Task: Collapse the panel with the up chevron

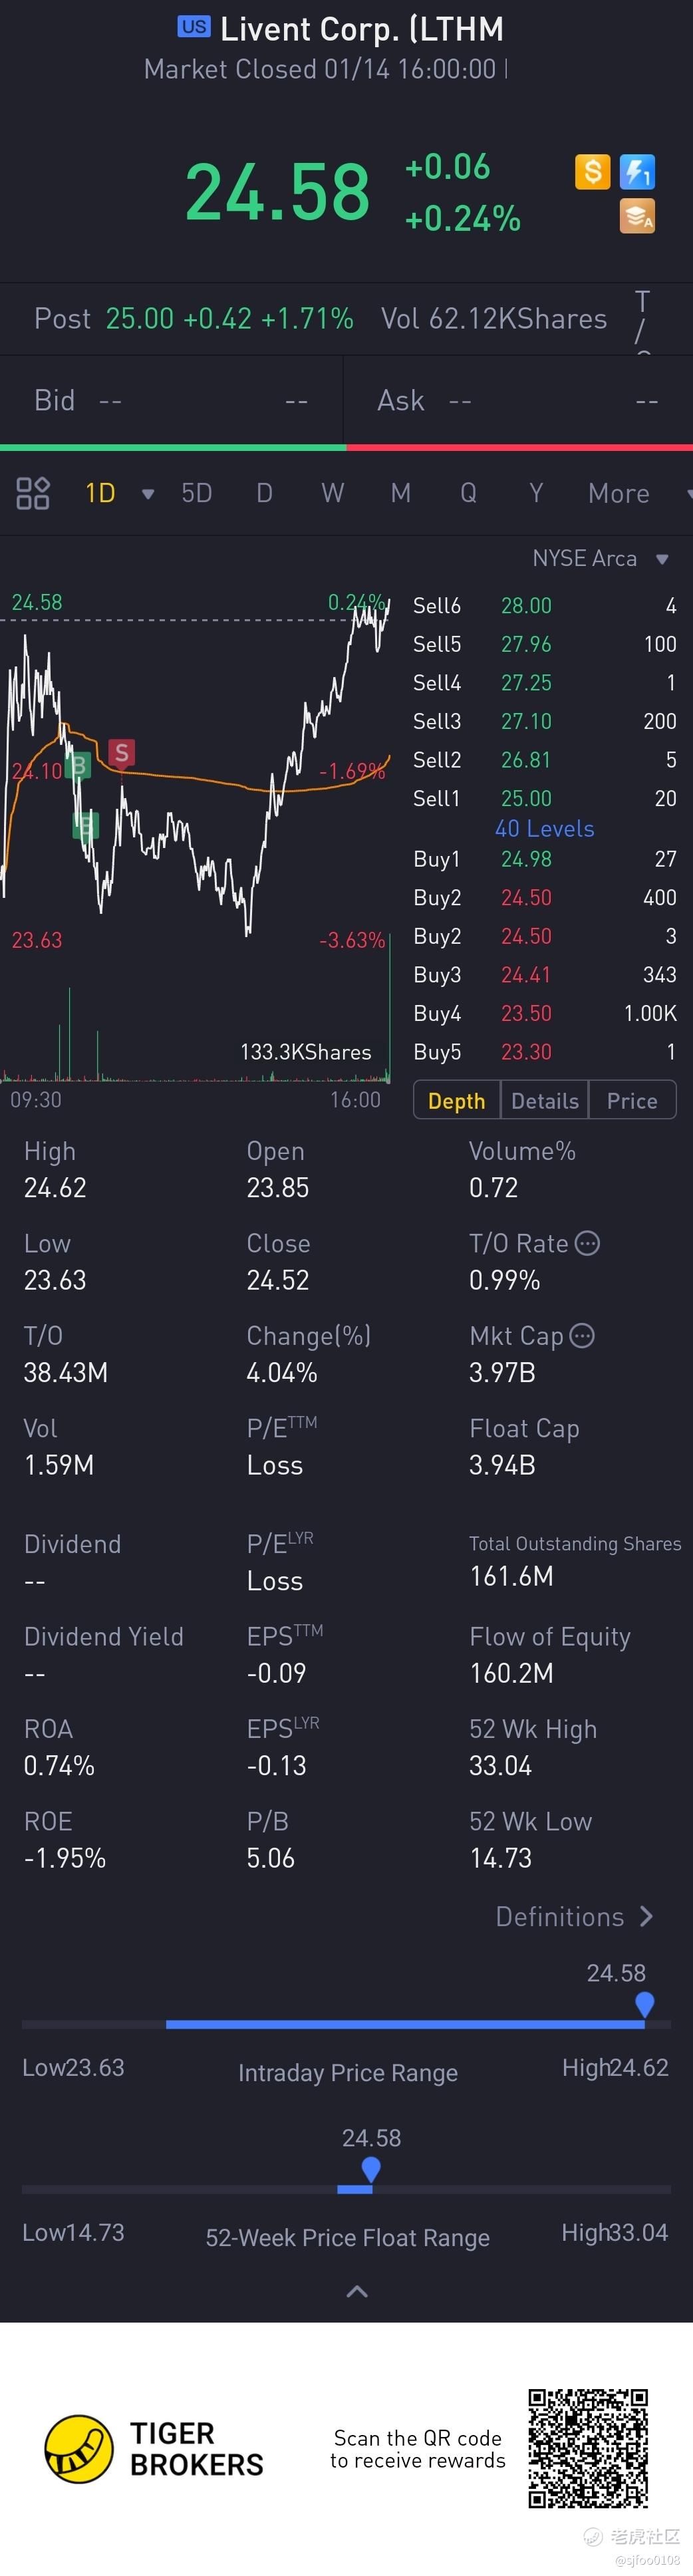Action: (x=356, y=2291)
